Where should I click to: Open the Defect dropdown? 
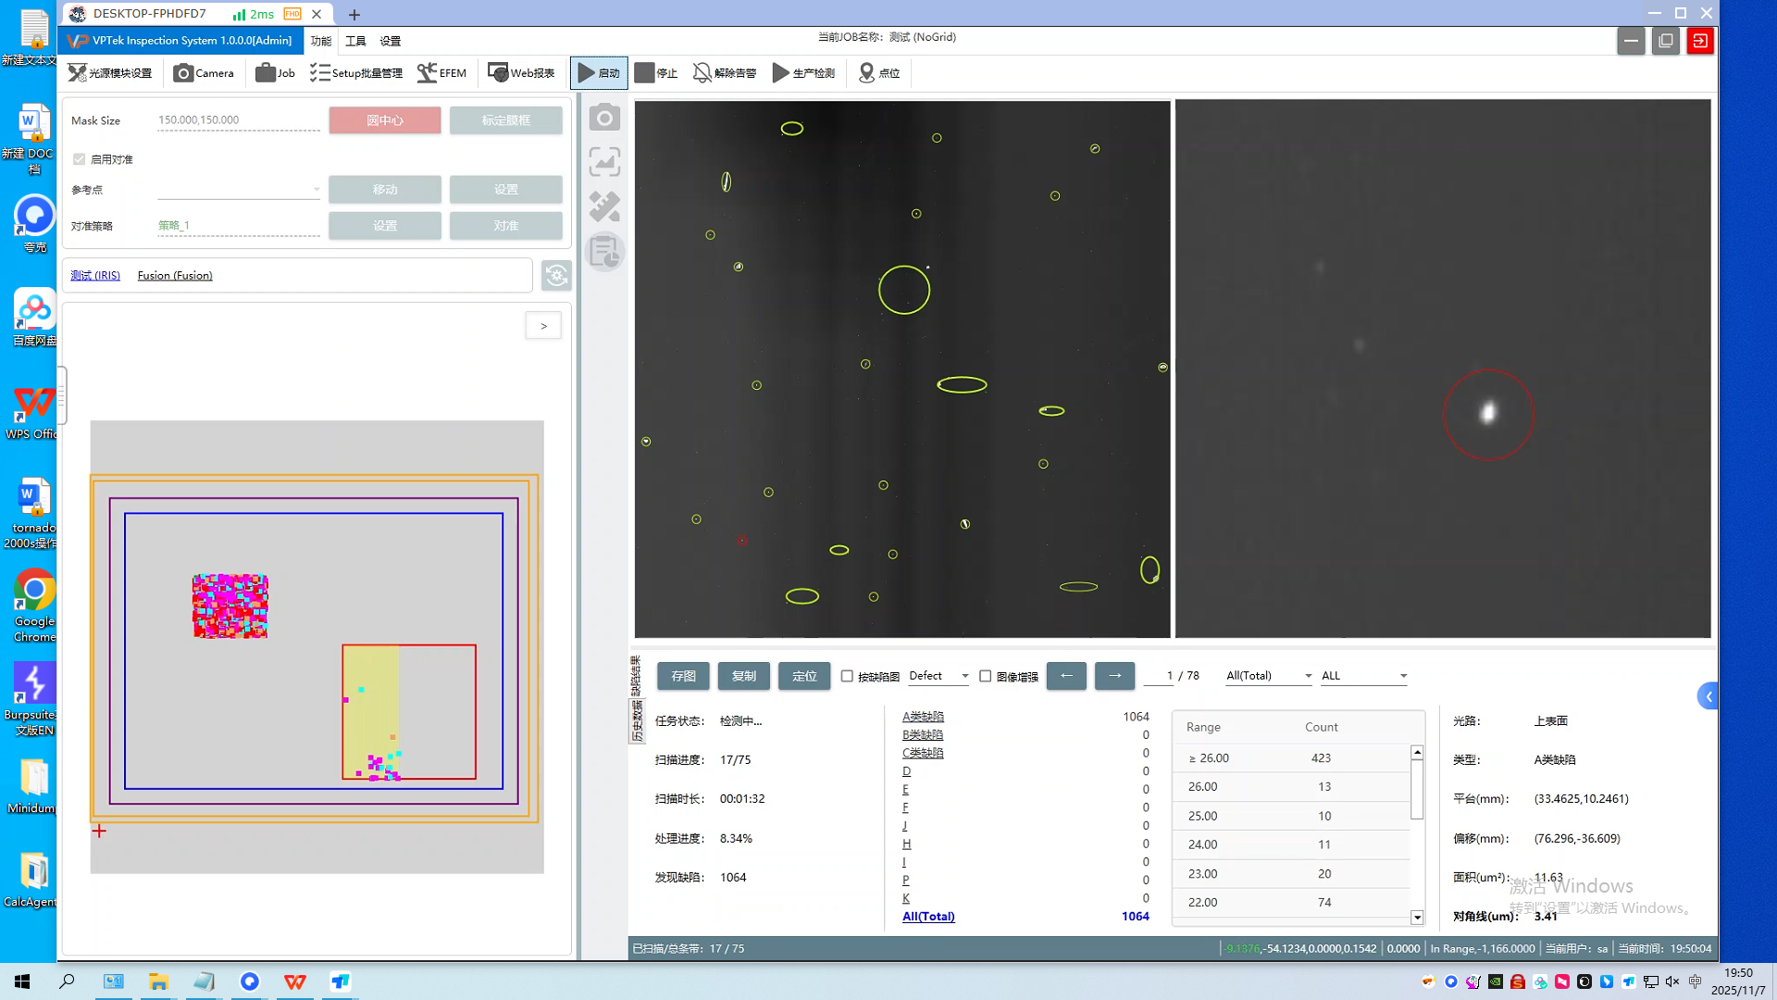click(x=939, y=676)
